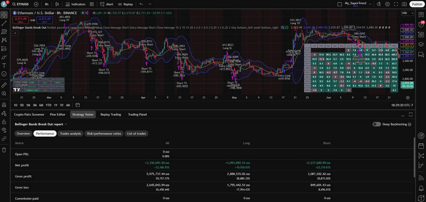This screenshot has height=202, width=426.
Task: Open chart settings hexagon icon
Action: [387, 4]
